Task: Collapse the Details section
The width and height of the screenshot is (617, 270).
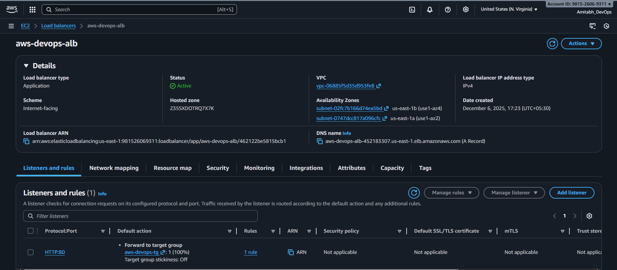Action: tap(26, 66)
